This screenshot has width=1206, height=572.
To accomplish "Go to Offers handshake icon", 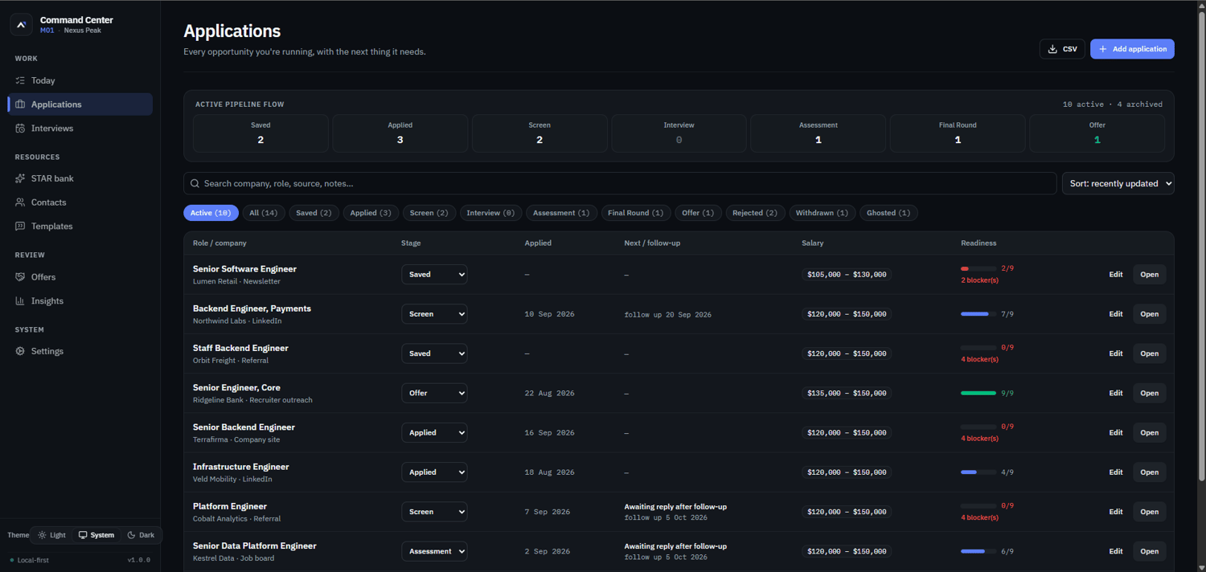I will point(20,277).
